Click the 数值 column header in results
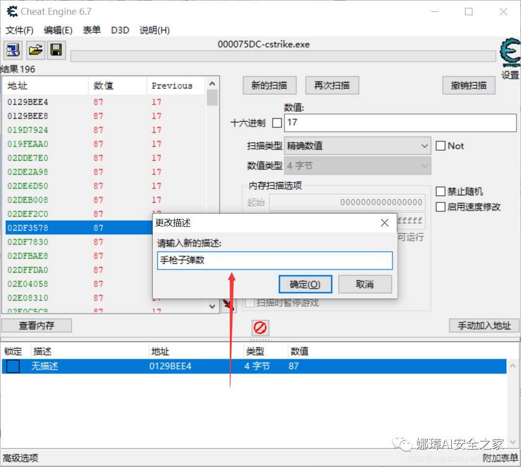521x467 pixels. (x=118, y=86)
